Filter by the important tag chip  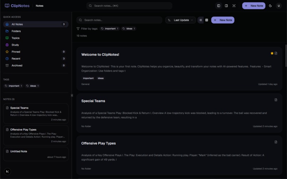pos(110,29)
